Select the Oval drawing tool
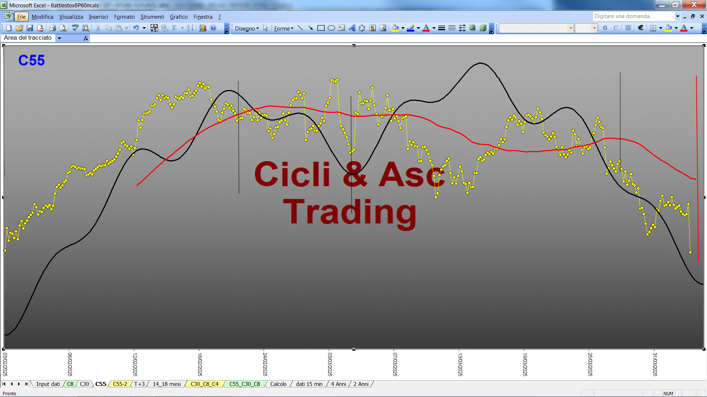The image size is (707, 397). [331, 28]
